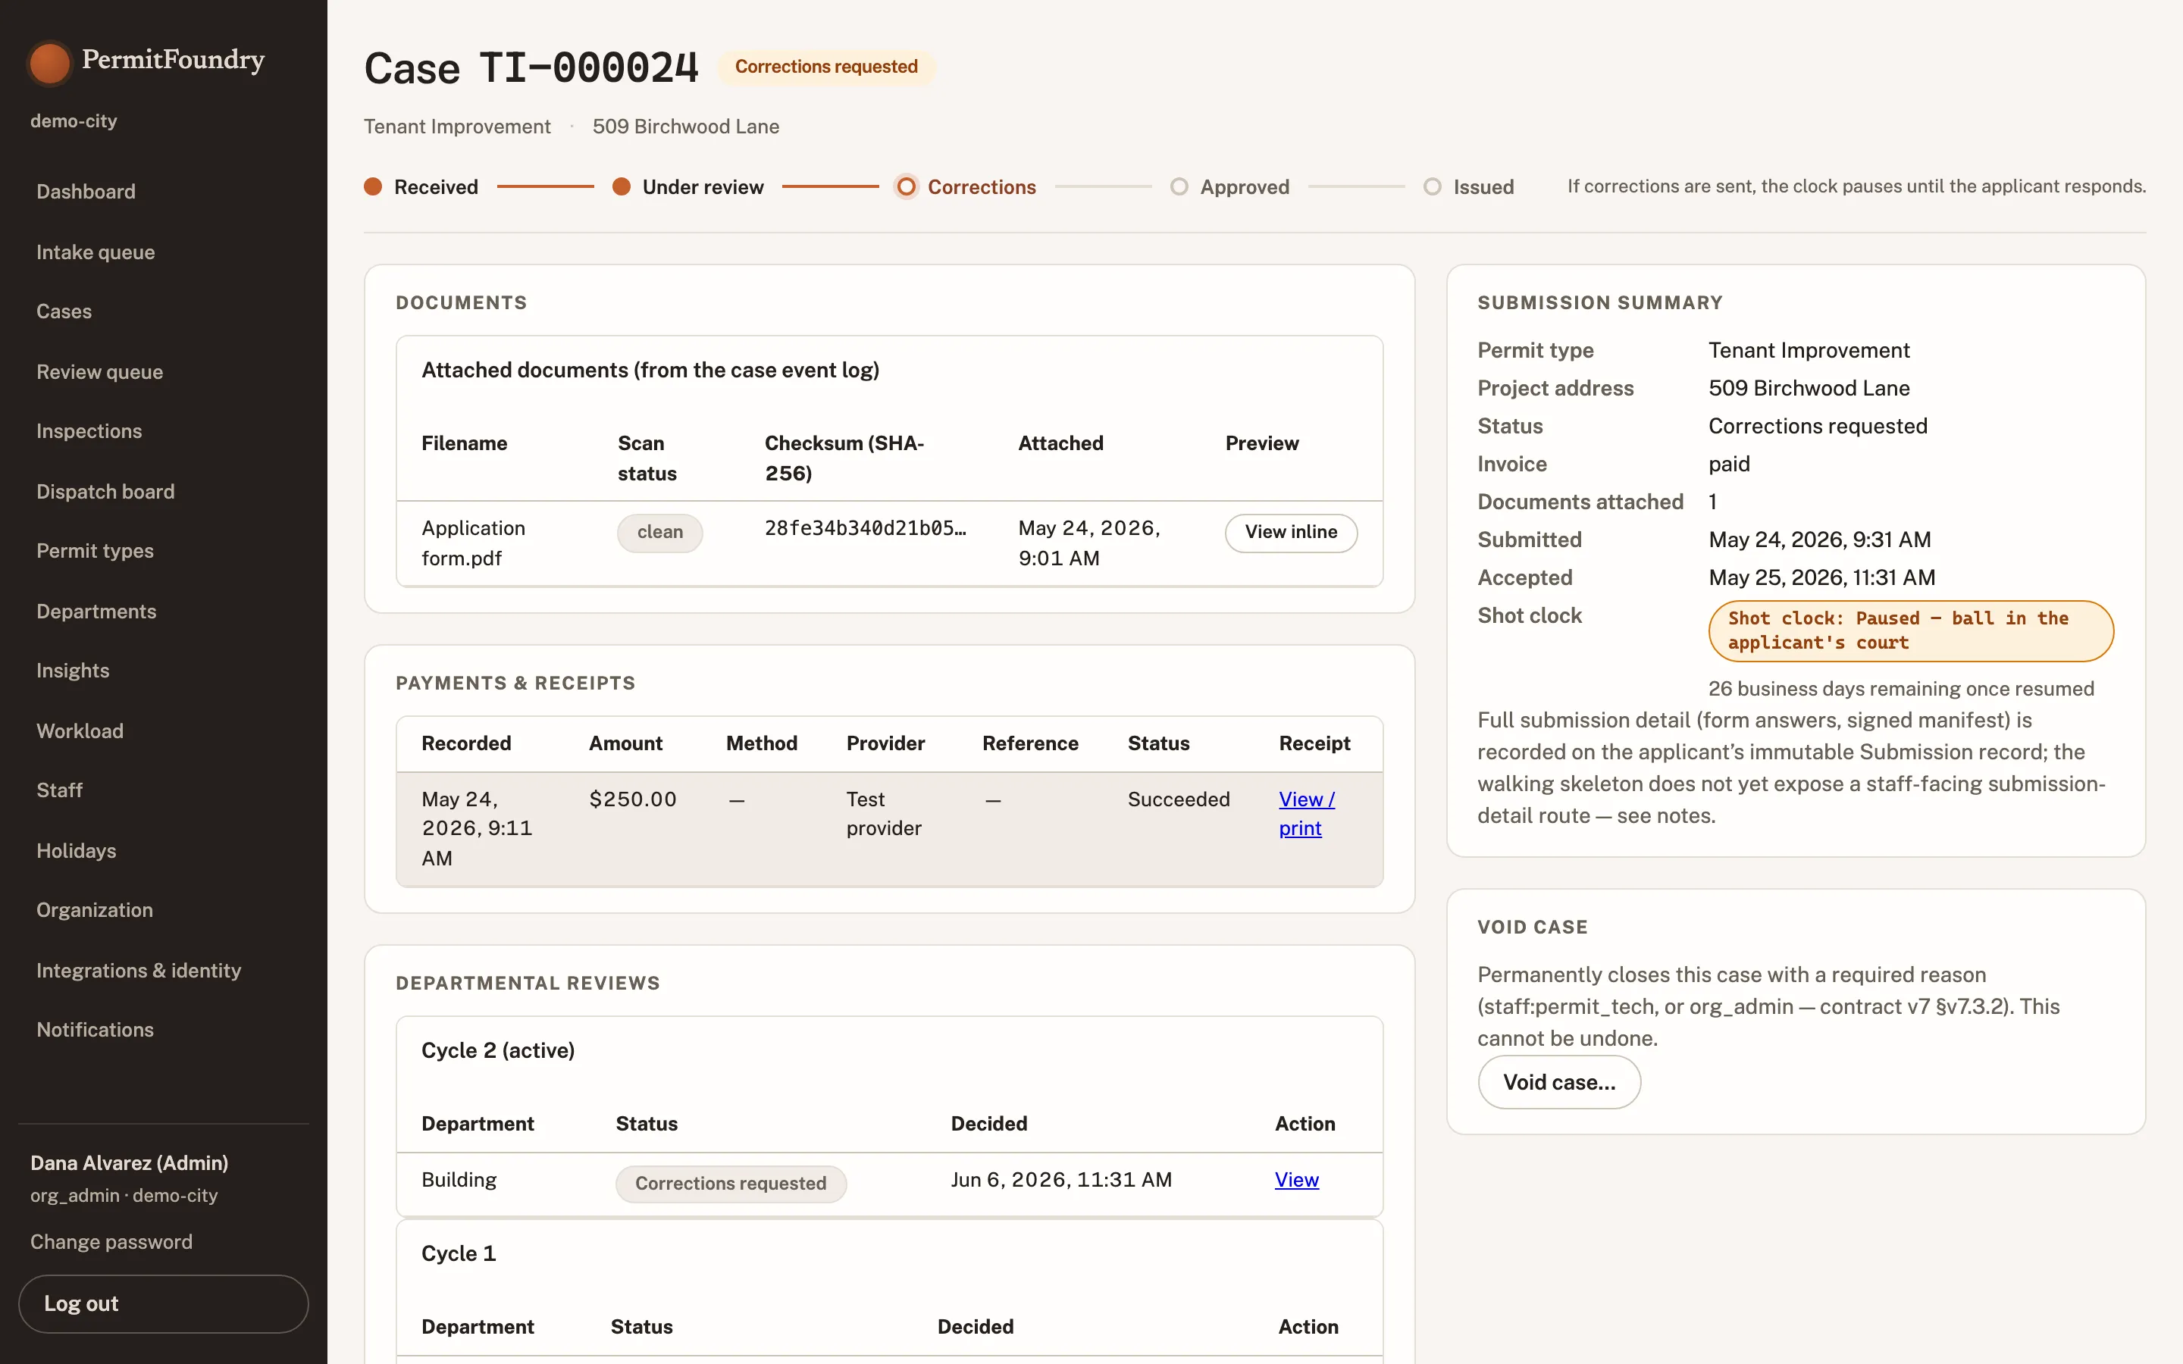Go to the Intake queue

pyautogui.click(x=96, y=252)
